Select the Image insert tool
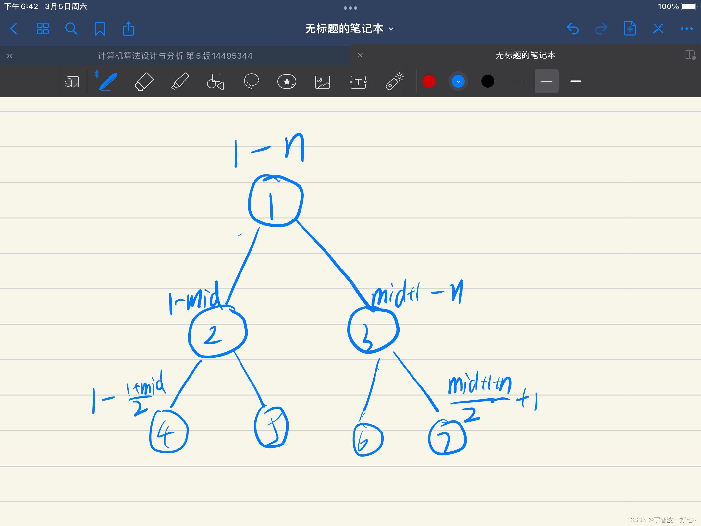The height and width of the screenshot is (526, 701). [323, 82]
